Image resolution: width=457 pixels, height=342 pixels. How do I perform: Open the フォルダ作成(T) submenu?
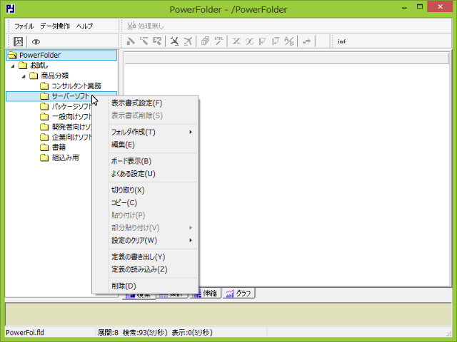coord(154,132)
